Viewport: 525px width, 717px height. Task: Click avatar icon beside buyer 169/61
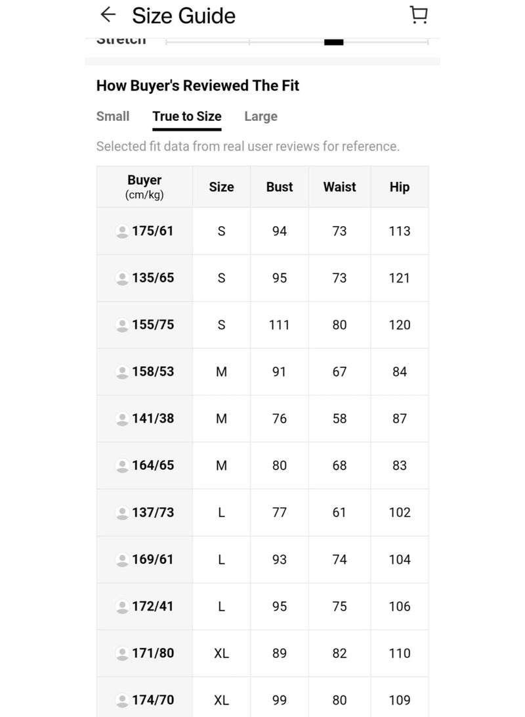(121, 560)
